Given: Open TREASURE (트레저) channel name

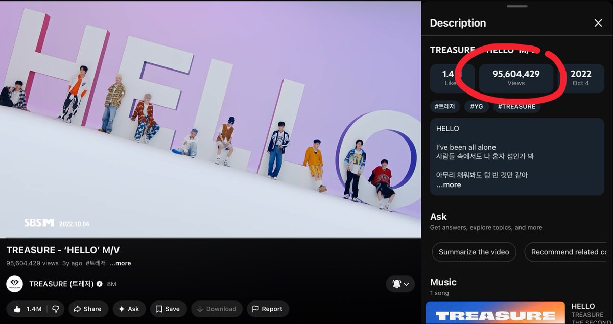Looking at the screenshot, I should [61, 284].
